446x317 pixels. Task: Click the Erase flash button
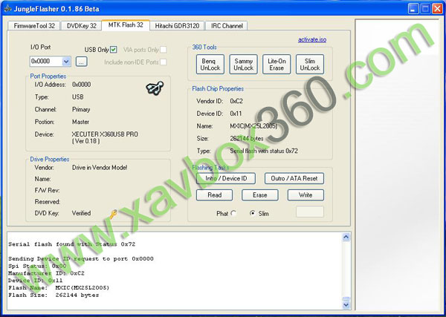(260, 195)
